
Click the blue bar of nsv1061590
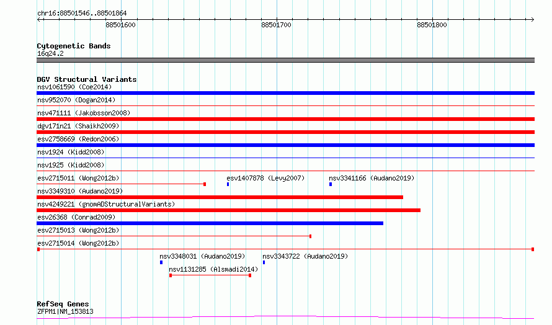click(285, 93)
